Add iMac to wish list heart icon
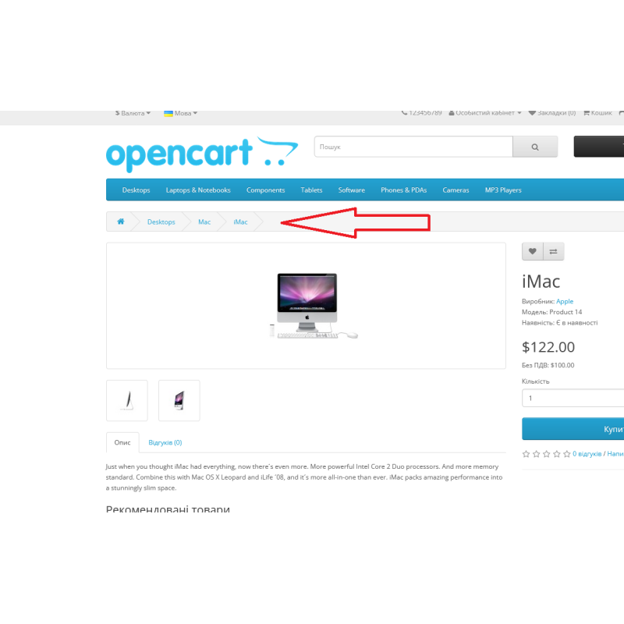624x624 pixels. tap(533, 251)
